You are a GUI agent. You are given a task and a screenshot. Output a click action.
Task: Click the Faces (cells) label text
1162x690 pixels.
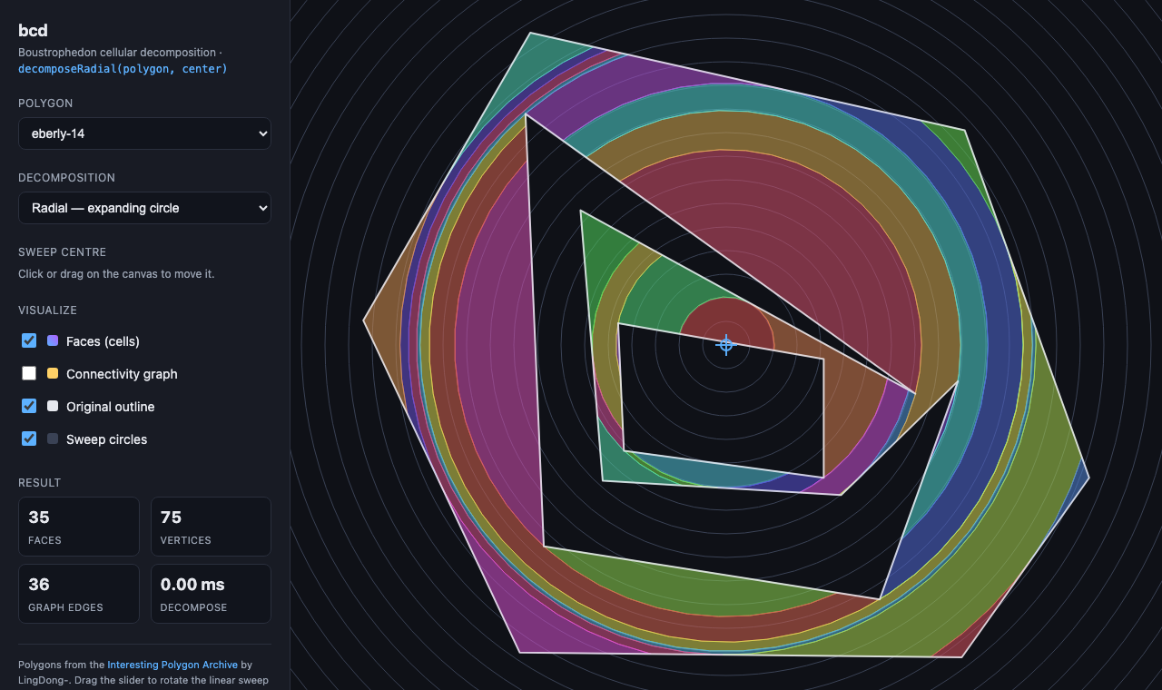pos(103,341)
